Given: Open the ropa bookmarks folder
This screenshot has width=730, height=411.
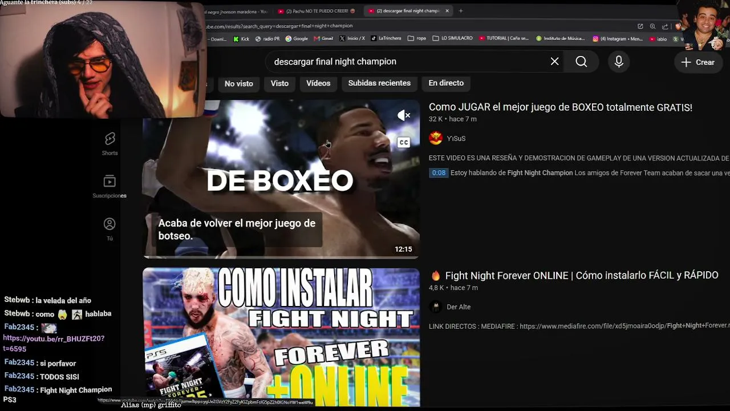Looking at the screenshot, I should pyautogui.click(x=417, y=39).
